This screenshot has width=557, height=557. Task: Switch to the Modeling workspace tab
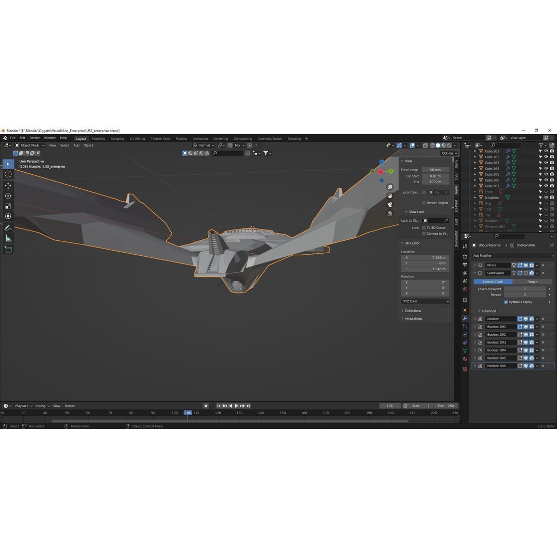[99, 139]
